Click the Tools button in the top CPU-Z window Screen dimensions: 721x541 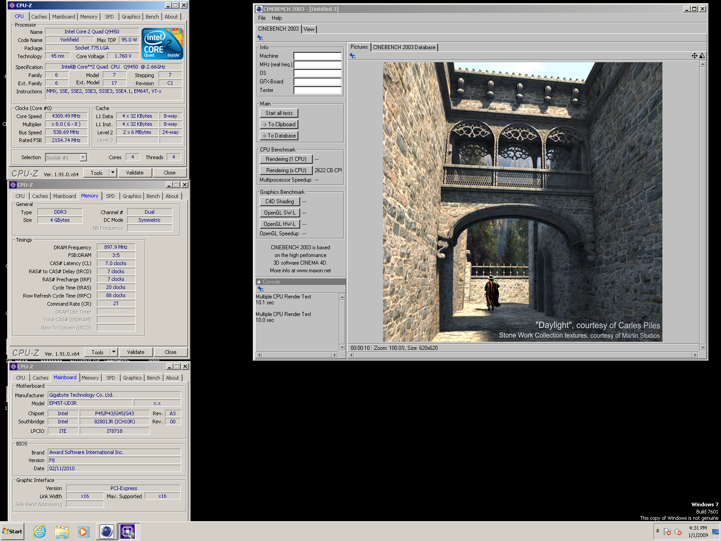click(96, 173)
